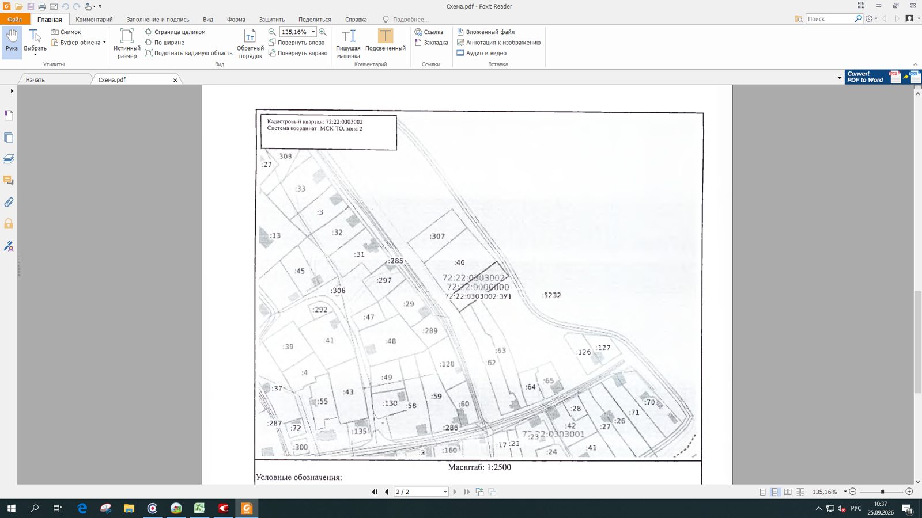Screen dimensions: 922x518
Task: Show the comments panel in left sidebar
Action: (x=9, y=181)
